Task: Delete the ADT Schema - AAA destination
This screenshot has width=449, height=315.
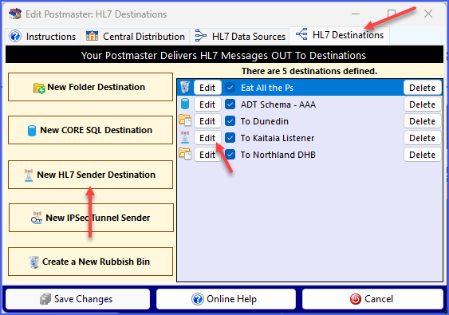Action: [x=423, y=104]
